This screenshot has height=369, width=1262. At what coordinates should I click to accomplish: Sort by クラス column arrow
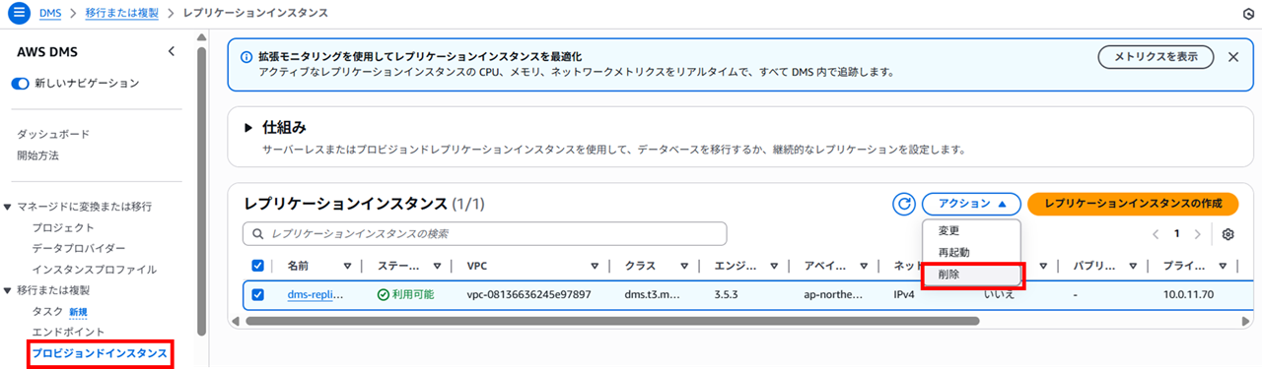point(683,266)
